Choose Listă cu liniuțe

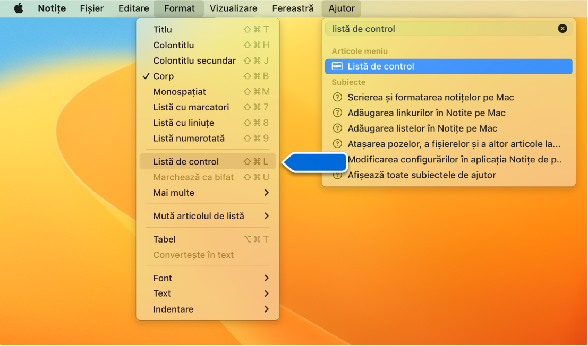tap(208, 123)
